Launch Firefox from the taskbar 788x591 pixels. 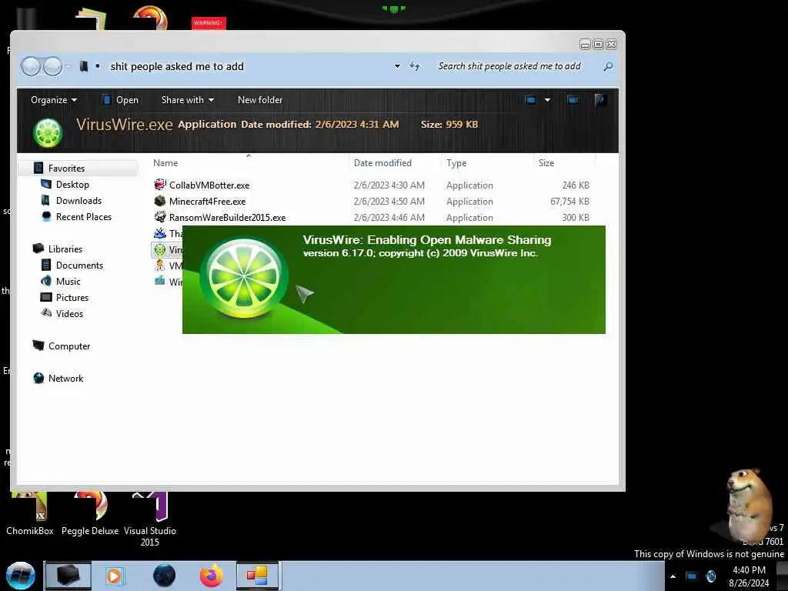tap(211, 576)
